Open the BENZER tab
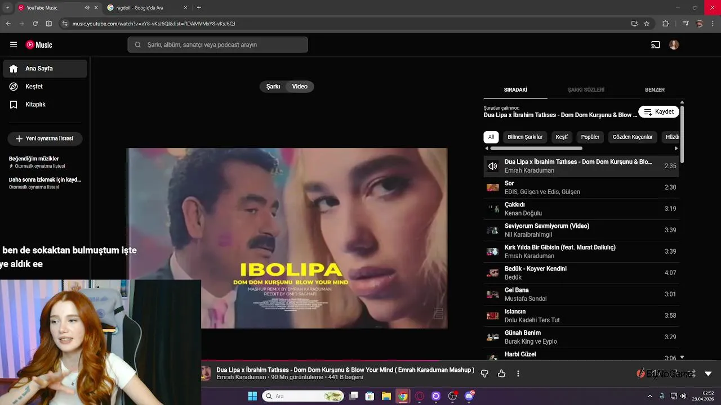The width and height of the screenshot is (721, 405). (655, 90)
